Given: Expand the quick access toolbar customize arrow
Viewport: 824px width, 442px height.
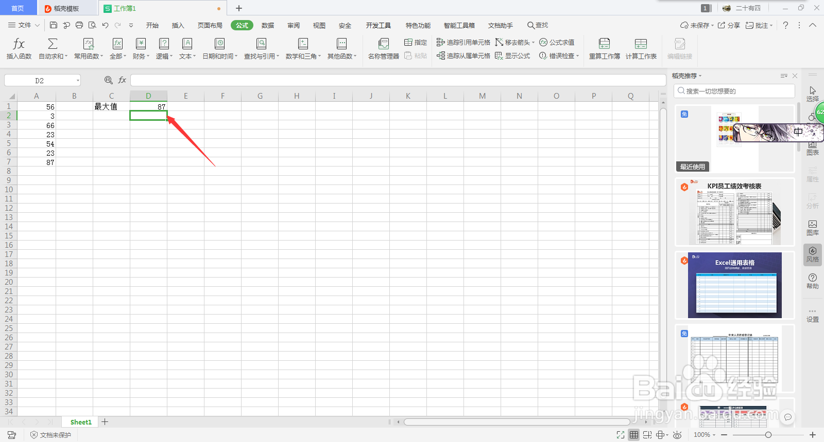Looking at the screenshot, I should tap(131, 25).
